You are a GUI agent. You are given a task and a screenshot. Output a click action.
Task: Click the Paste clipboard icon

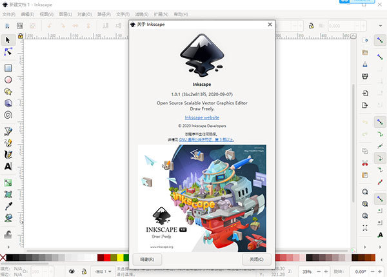(x=365, y=175)
